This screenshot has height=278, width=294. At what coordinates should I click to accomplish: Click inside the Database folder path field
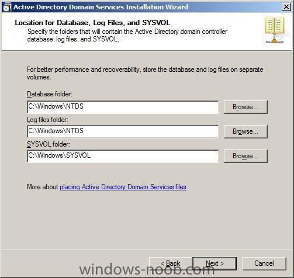123,107
